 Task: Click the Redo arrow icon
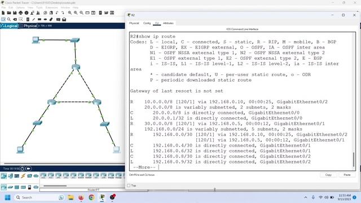63,13
